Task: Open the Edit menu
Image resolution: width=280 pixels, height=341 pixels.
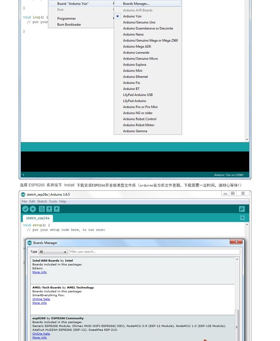Action: 32,201
